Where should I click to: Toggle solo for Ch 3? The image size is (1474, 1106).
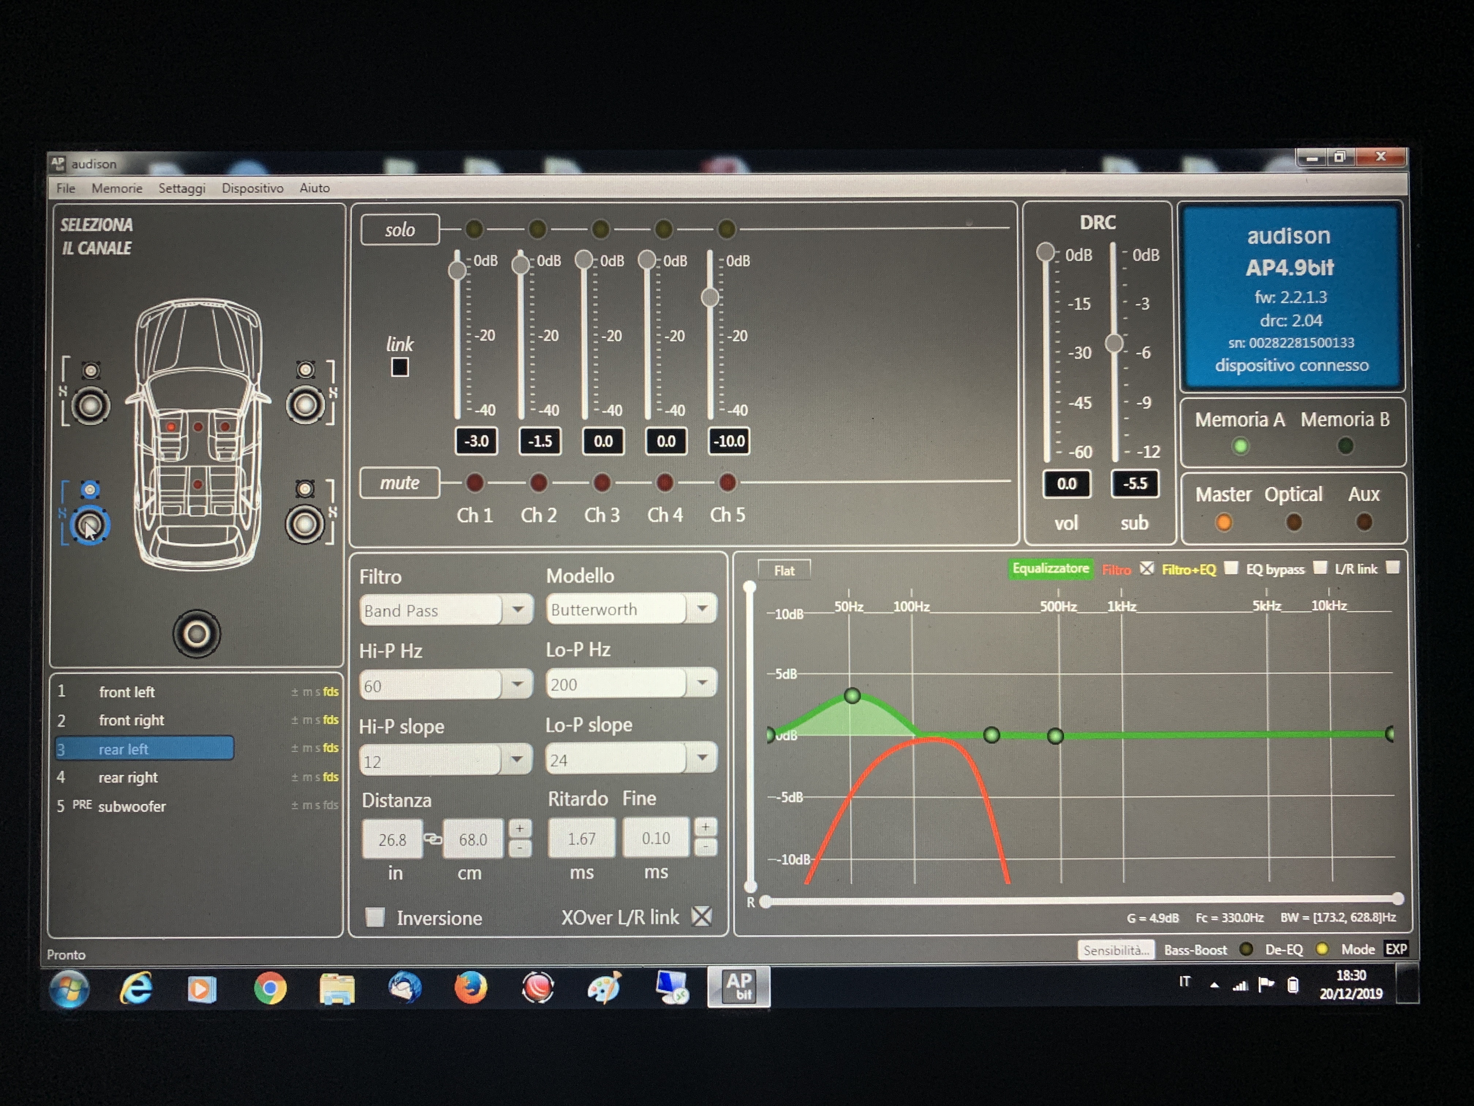click(x=600, y=229)
